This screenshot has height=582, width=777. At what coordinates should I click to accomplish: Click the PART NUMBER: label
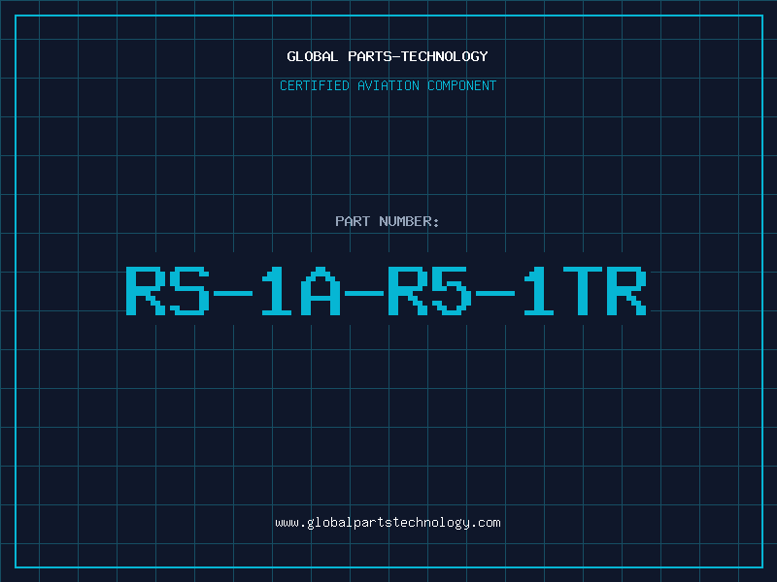(x=387, y=221)
